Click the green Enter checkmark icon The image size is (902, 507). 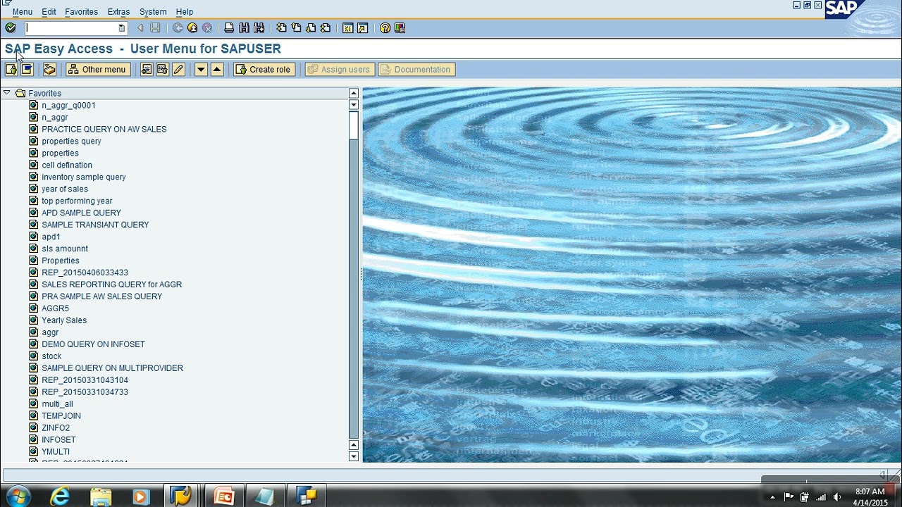click(x=11, y=28)
